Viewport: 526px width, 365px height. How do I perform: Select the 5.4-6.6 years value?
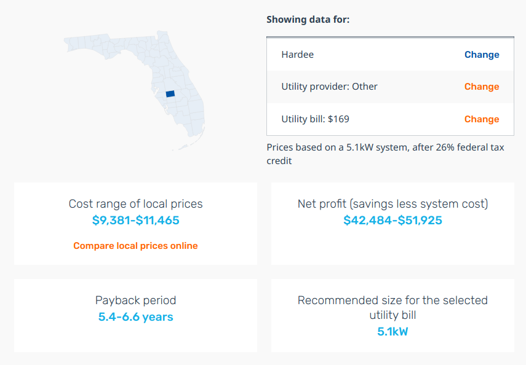(x=135, y=317)
